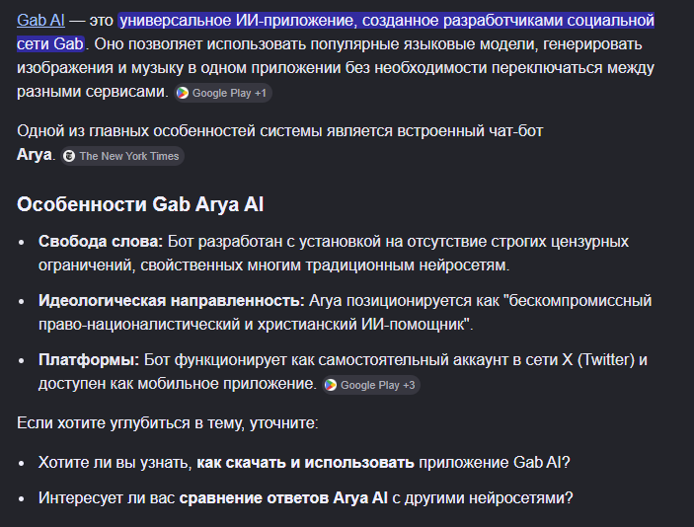Open the Gab AI hyperlink
Image resolution: width=694 pixels, height=527 pixels.
coord(40,21)
